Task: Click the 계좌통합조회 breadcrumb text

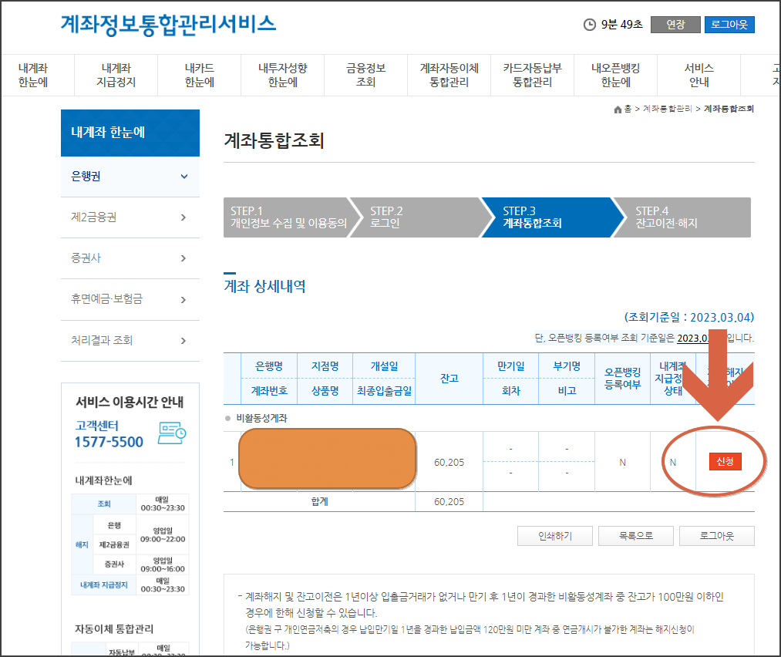Action: click(x=729, y=109)
